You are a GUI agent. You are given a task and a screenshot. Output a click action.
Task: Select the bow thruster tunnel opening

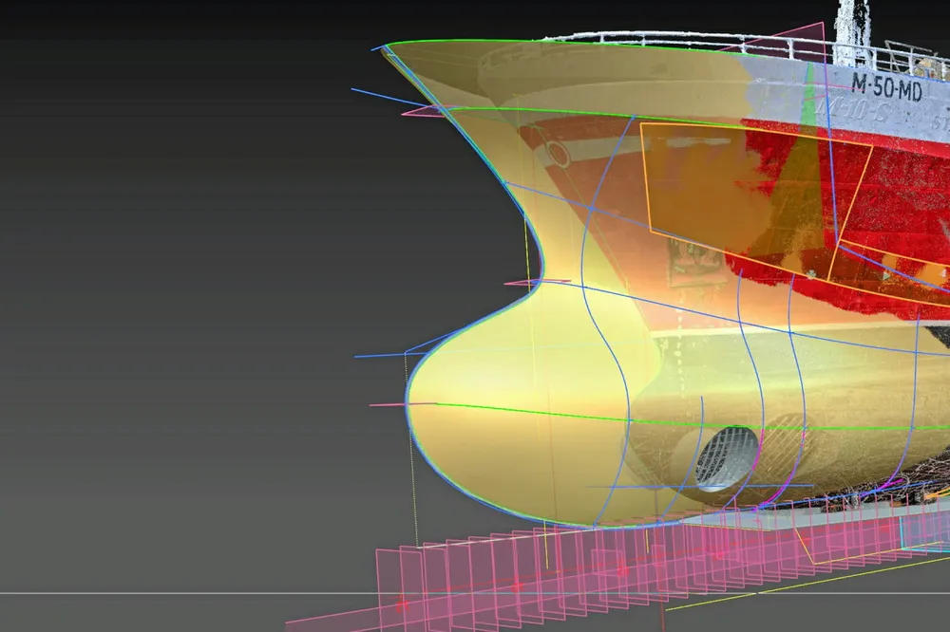(x=726, y=458)
